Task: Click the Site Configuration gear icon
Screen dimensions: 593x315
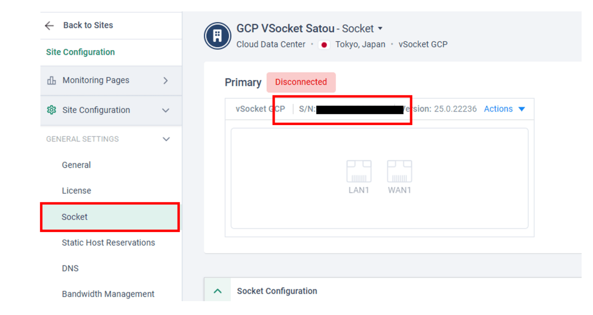Action: click(51, 110)
